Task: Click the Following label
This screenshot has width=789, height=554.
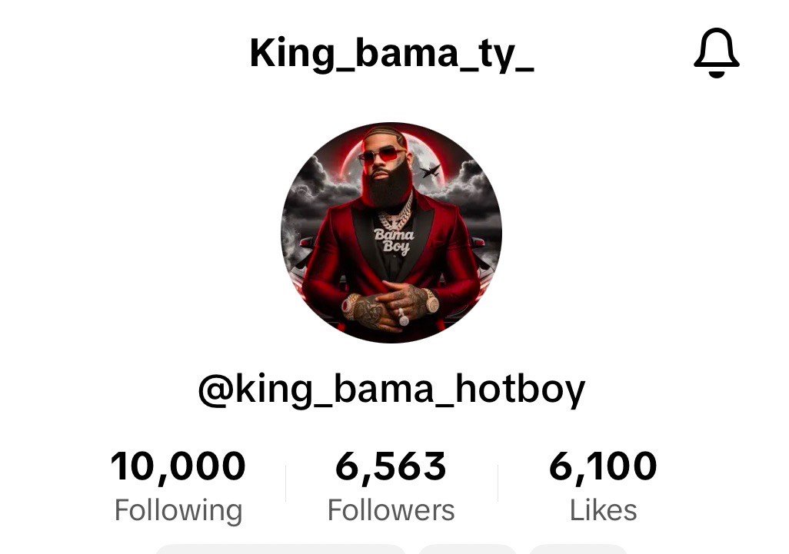Action: (x=178, y=510)
